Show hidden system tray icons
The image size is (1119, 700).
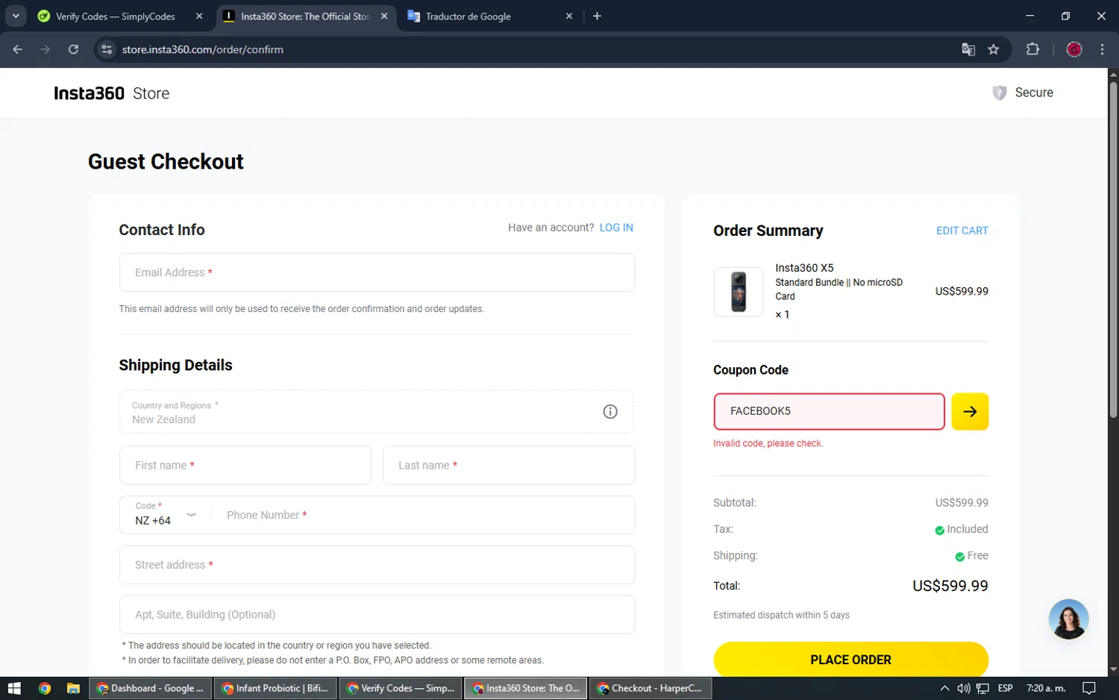click(x=944, y=688)
